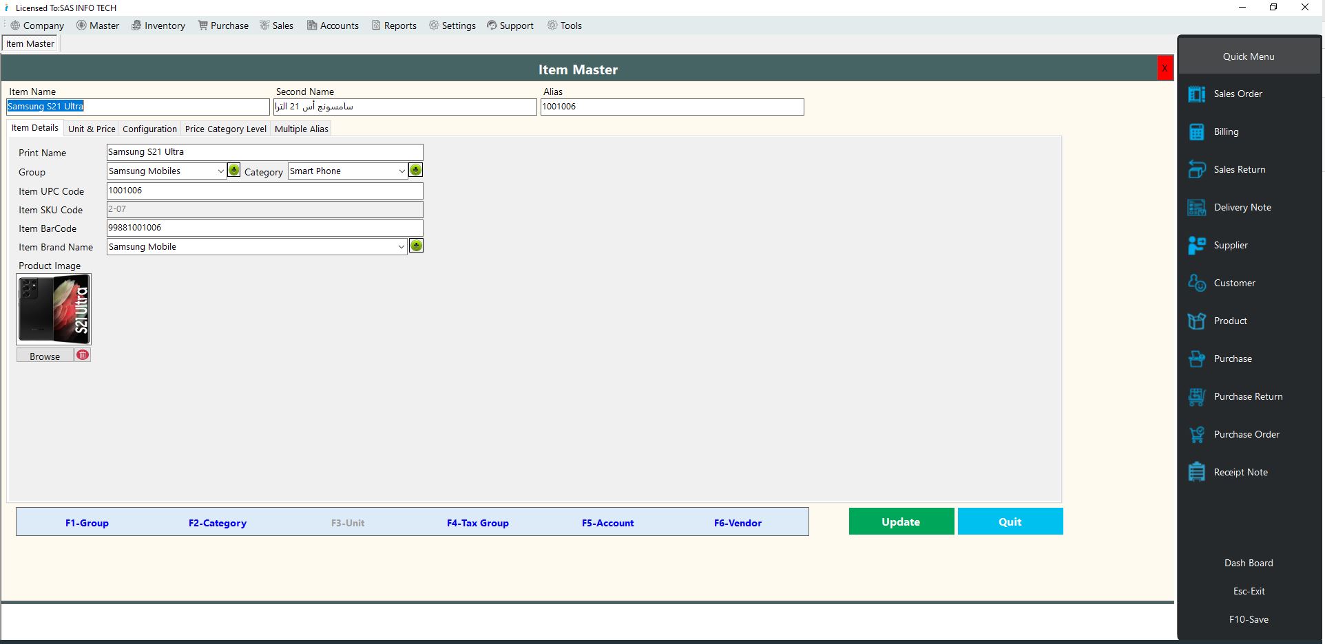This screenshot has height=644, width=1325.
Task: Switch to the Unit & Price tab
Action: [92, 129]
